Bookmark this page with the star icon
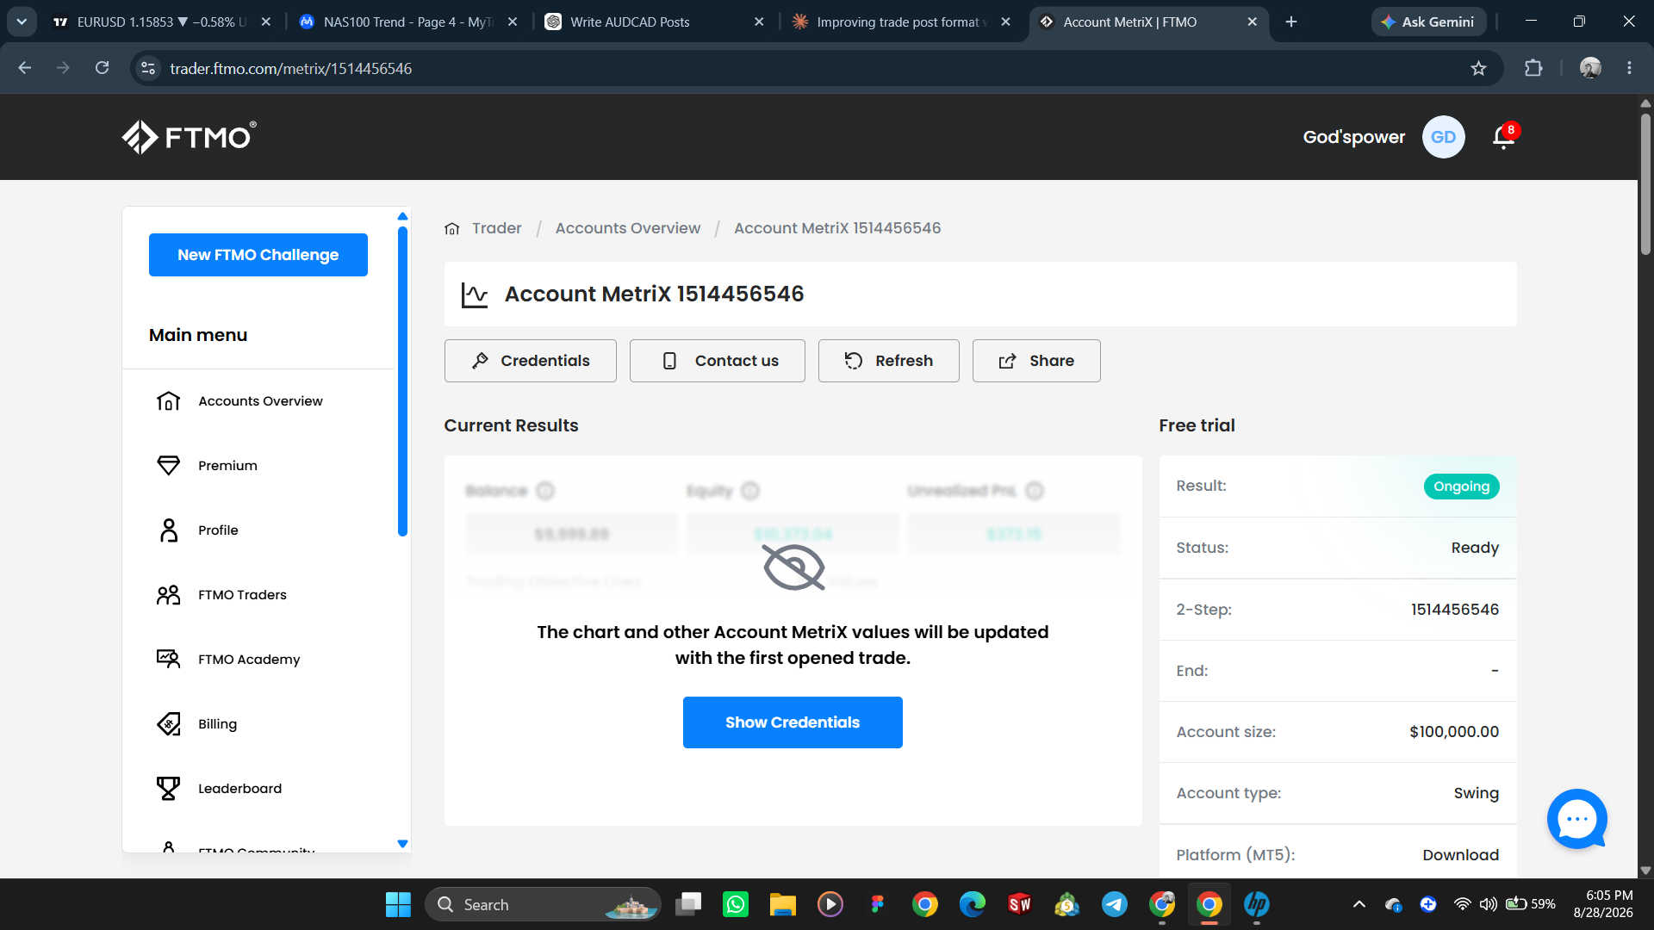 (x=1478, y=68)
